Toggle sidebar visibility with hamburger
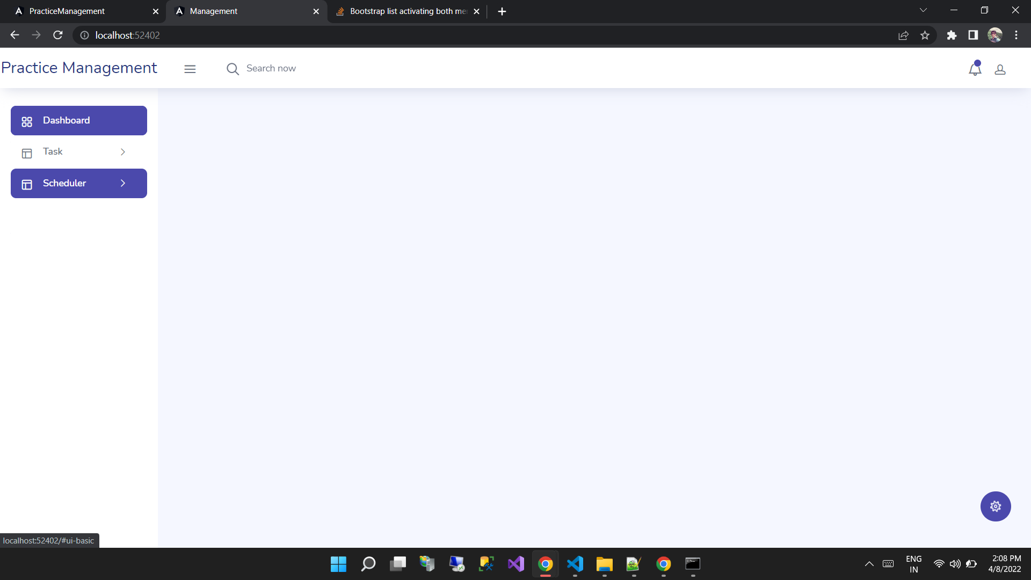This screenshot has width=1031, height=580. 190,69
